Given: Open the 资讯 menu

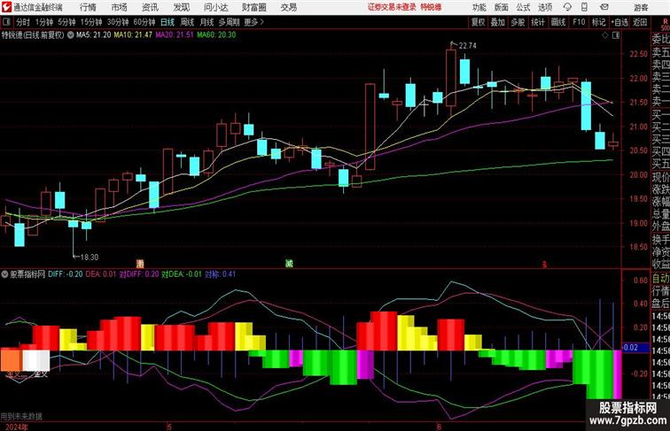Looking at the screenshot, I should (x=150, y=7).
